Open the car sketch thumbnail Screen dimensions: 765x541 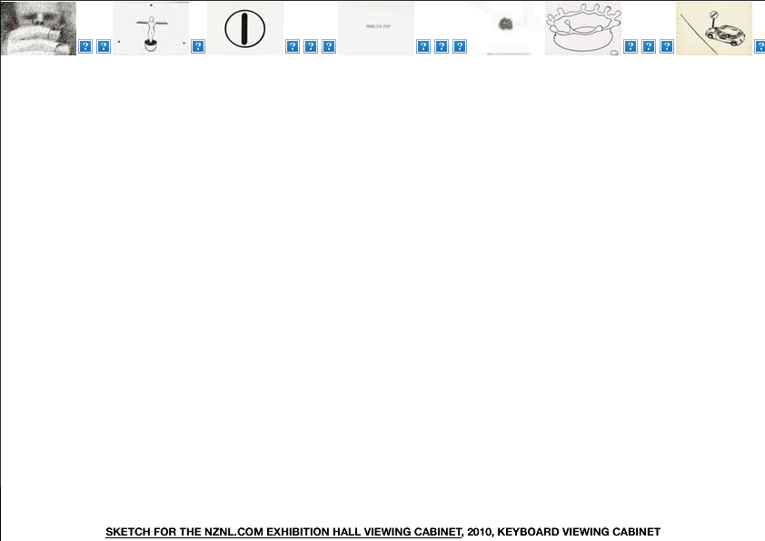pos(713,28)
